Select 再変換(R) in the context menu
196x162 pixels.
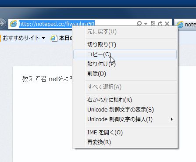click(125, 142)
